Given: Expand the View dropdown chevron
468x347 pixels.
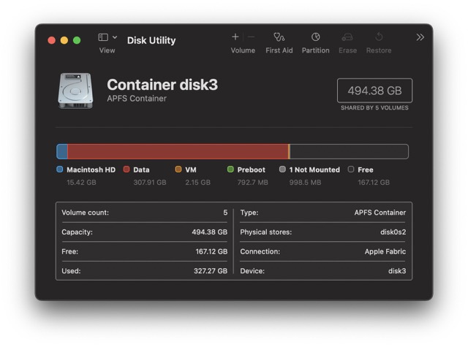Looking at the screenshot, I should tap(115, 37).
